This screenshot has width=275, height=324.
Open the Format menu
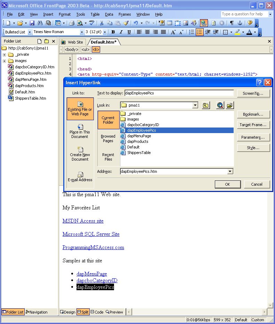coord(65,14)
